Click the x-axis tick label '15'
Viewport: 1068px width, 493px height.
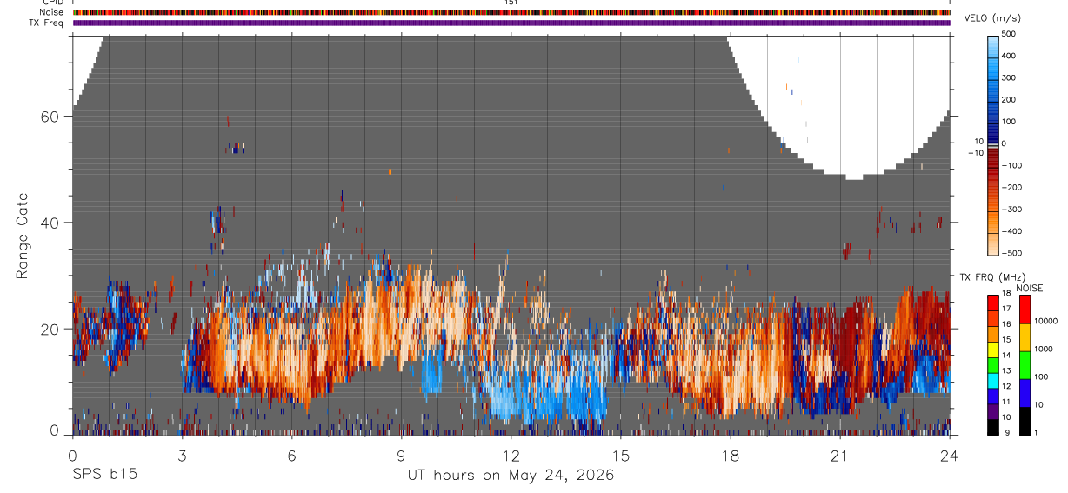[620, 455]
